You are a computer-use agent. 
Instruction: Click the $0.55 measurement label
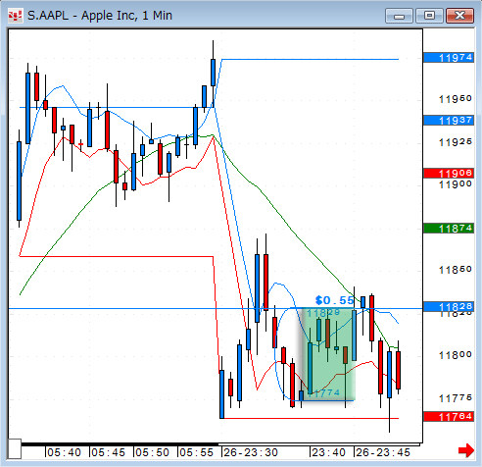click(334, 300)
